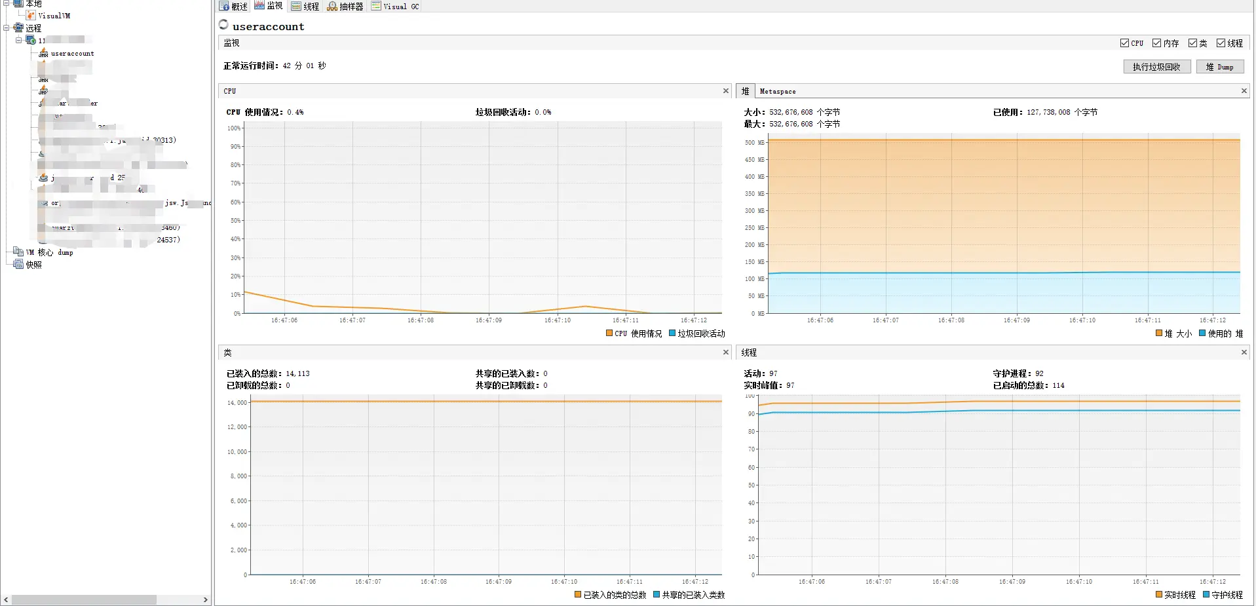Select the 堆 (Heap) tab

click(746, 91)
